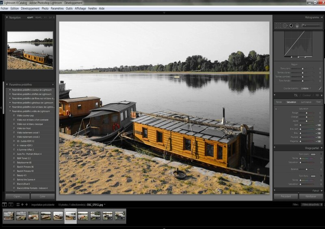Screen dimensions: 325x229
Task: Go back with the filmstrip left arrow
Action: [x=22, y=205]
